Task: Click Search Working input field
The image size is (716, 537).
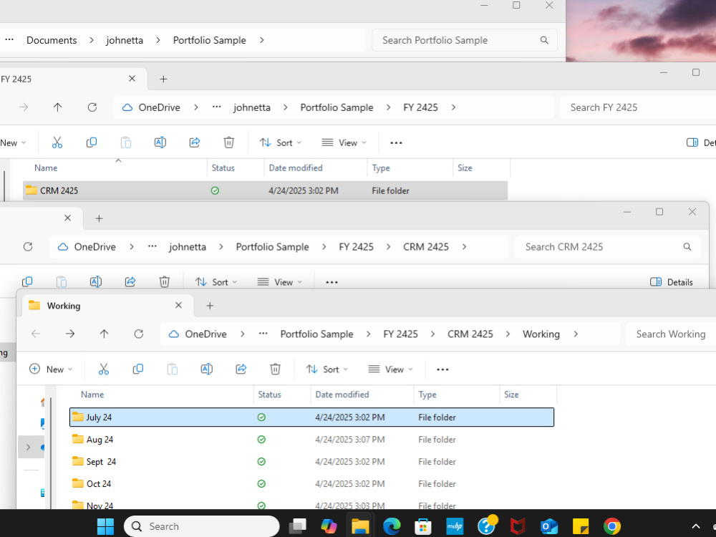Action: (670, 334)
